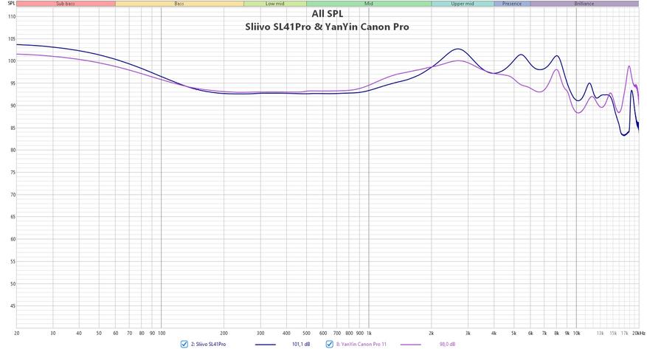Click the 10k frequency axis label
Screen dimensions: 647x349
coord(577,333)
